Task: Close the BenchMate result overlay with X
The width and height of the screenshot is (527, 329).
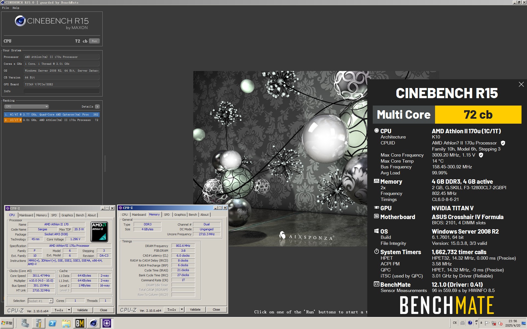Action: point(521,84)
